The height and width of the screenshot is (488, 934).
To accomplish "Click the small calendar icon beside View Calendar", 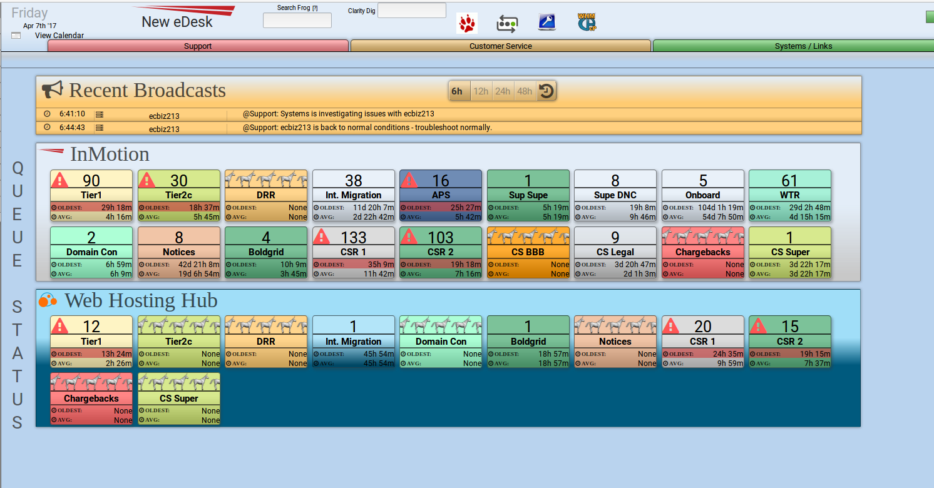I will (16, 36).
